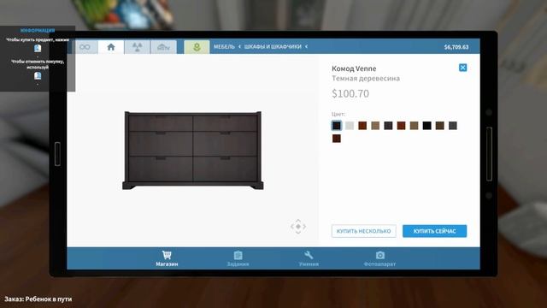
Task: Click the Комод Venne product title
Action: [354, 68]
